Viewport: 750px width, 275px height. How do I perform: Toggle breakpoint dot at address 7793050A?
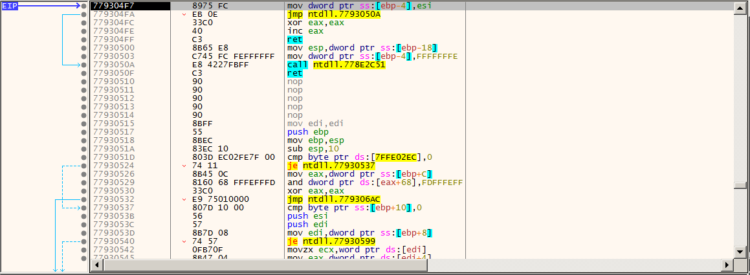coord(84,65)
